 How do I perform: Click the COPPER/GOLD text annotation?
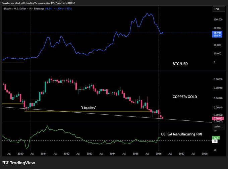point(185,97)
